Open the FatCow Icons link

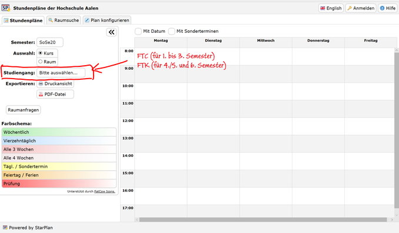[x=105, y=191]
